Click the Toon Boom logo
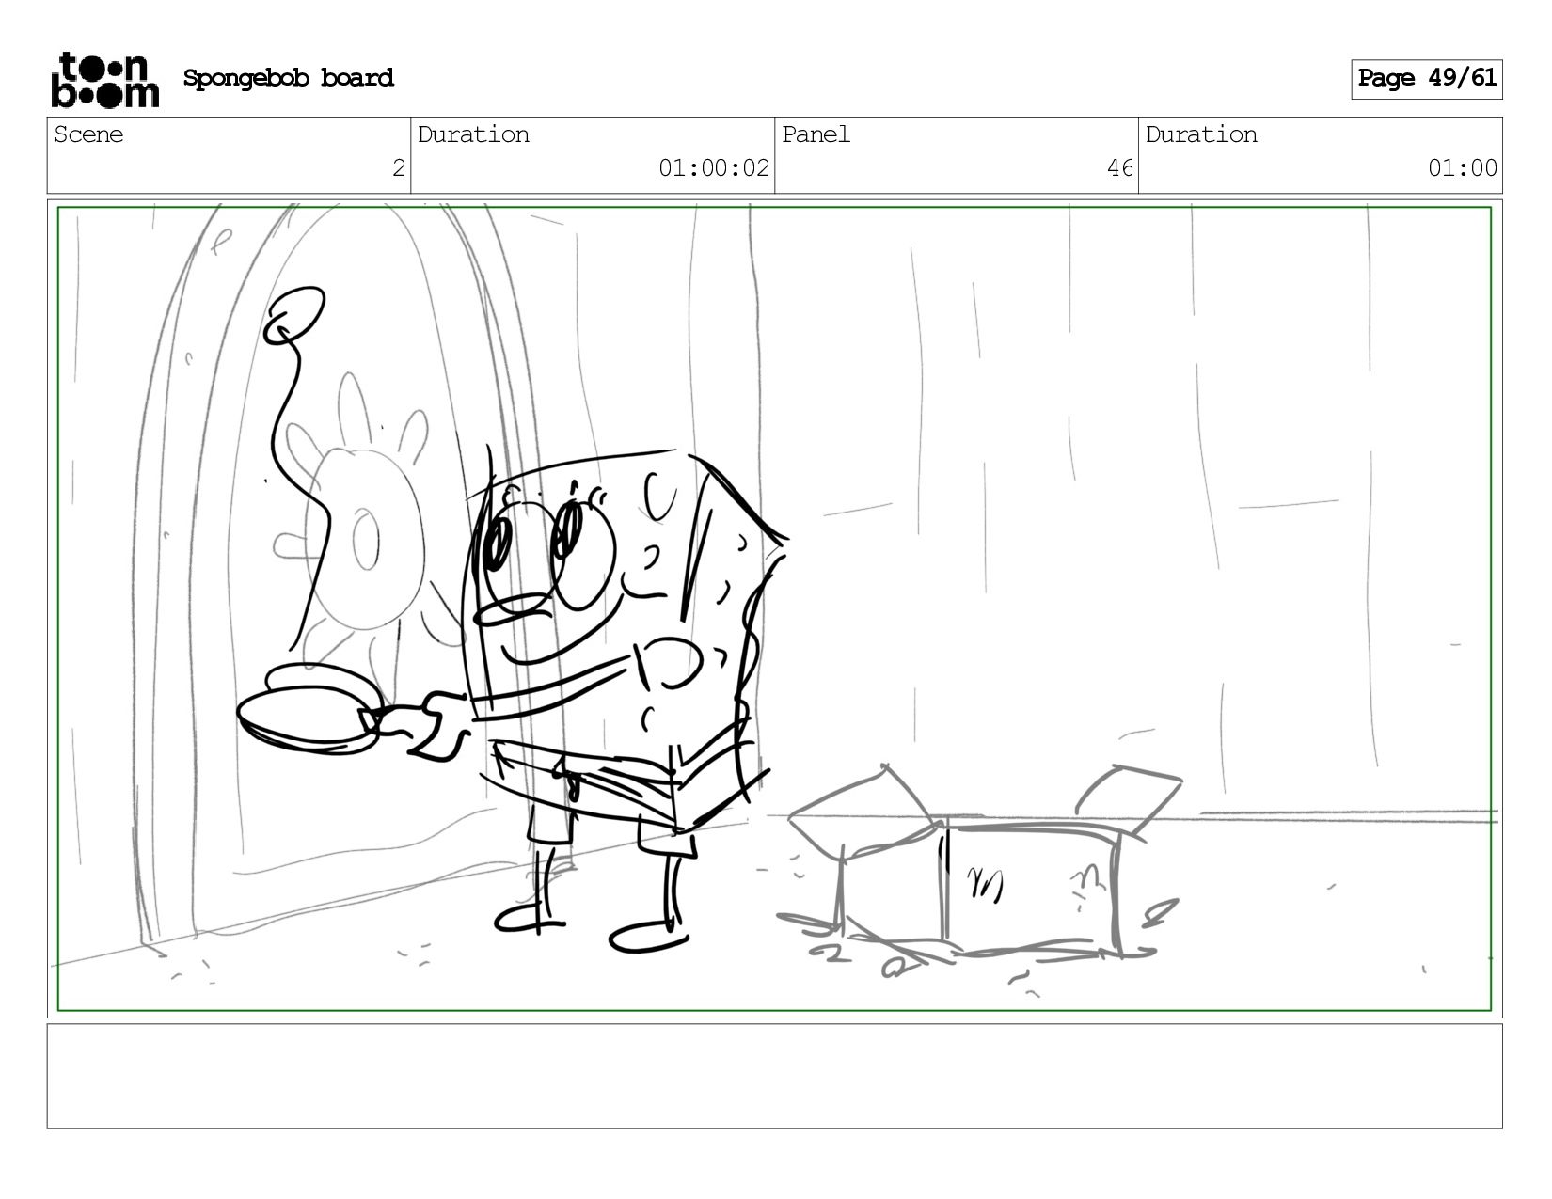Viewport: 1552px width, 1199px height. coord(104,80)
